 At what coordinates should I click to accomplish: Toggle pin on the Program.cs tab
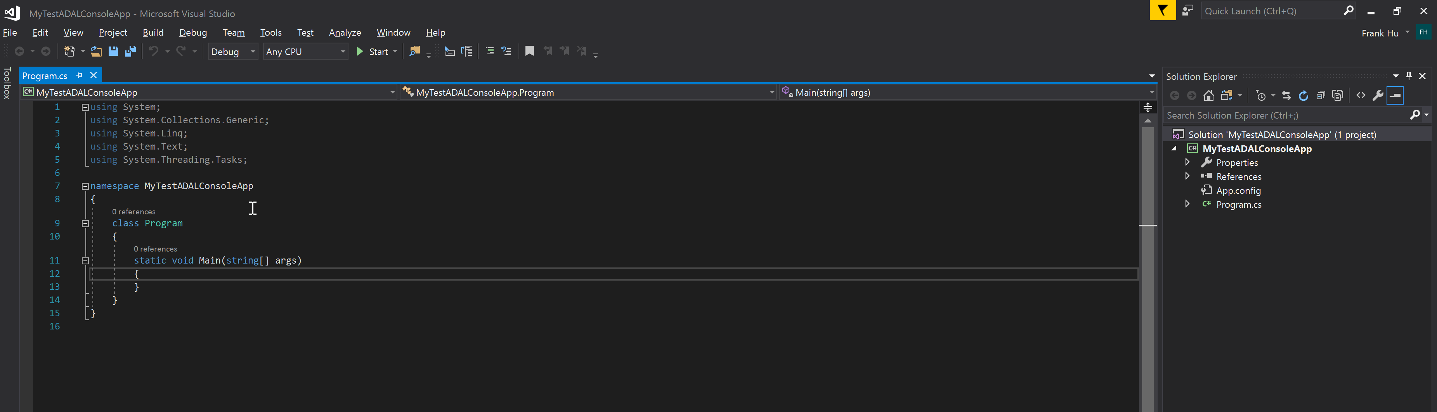click(79, 75)
